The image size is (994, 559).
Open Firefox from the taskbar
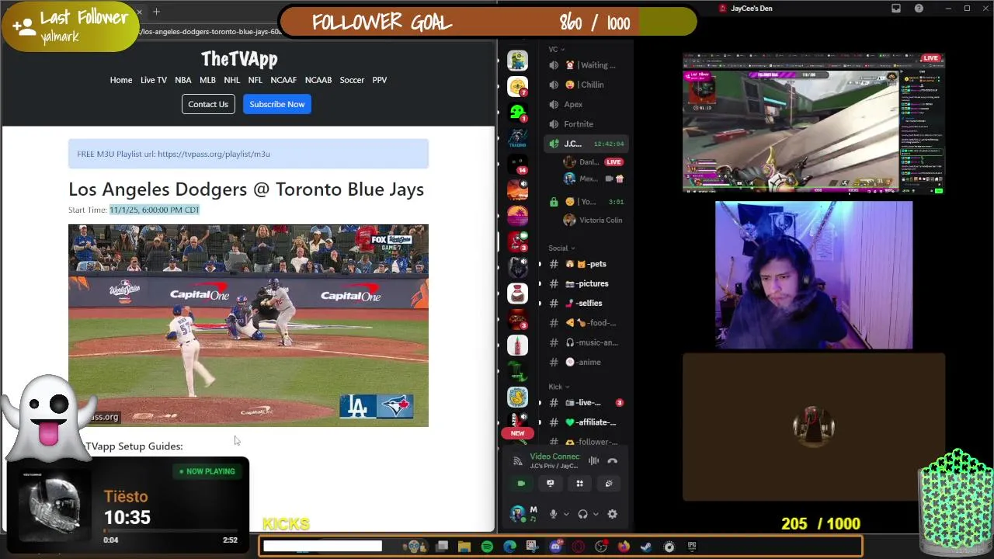tap(624, 547)
